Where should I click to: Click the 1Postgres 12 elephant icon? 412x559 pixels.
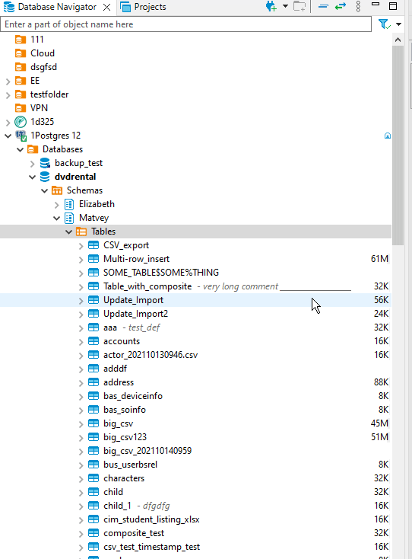[21, 136]
